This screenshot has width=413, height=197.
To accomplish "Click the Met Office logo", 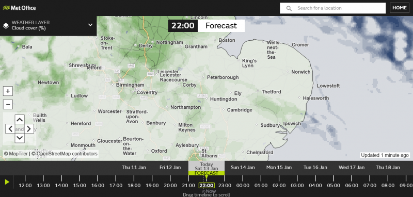I will 19,8.
